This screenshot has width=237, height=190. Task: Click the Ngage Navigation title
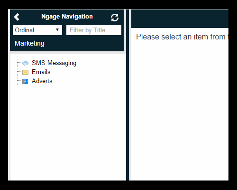(67, 17)
